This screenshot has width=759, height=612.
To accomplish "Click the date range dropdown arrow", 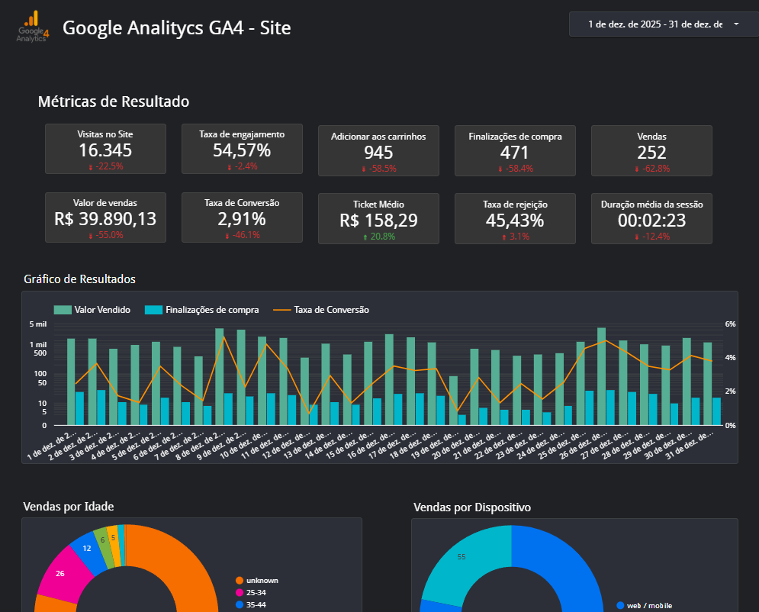I will (736, 24).
